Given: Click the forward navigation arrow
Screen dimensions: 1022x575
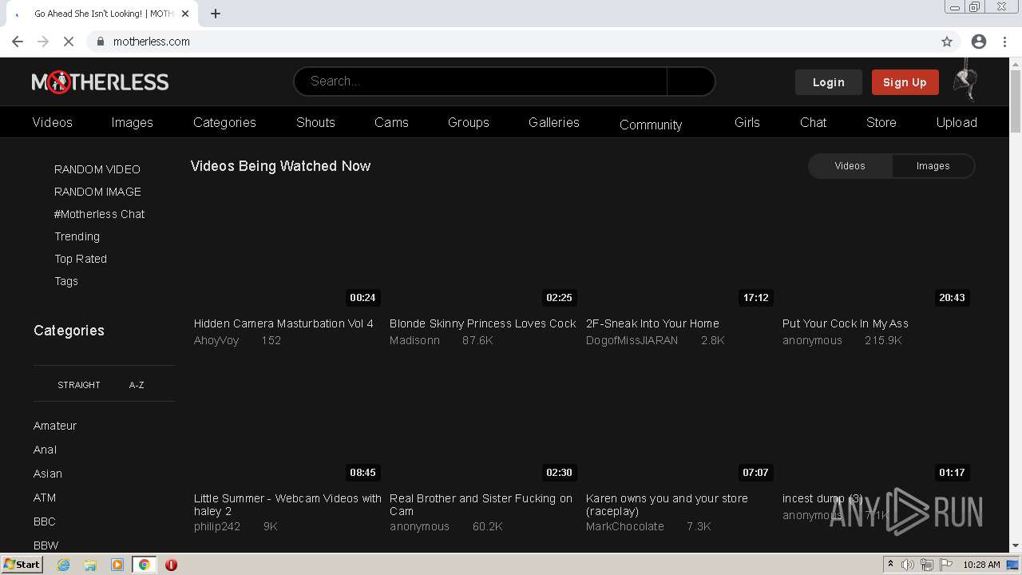Looking at the screenshot, I should (43, 42).
